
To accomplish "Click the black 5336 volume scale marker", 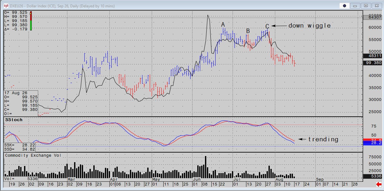I will (x=372, y=176).
